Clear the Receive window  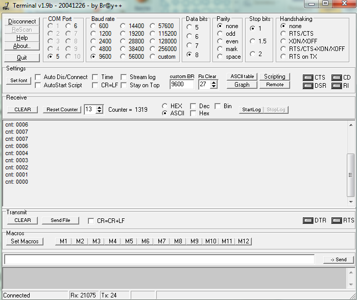click(22, 110)
